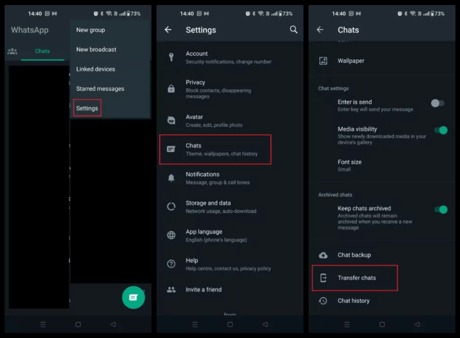Select Settings from the overflow menu
The image size is (460, 338).
(87, 108)
